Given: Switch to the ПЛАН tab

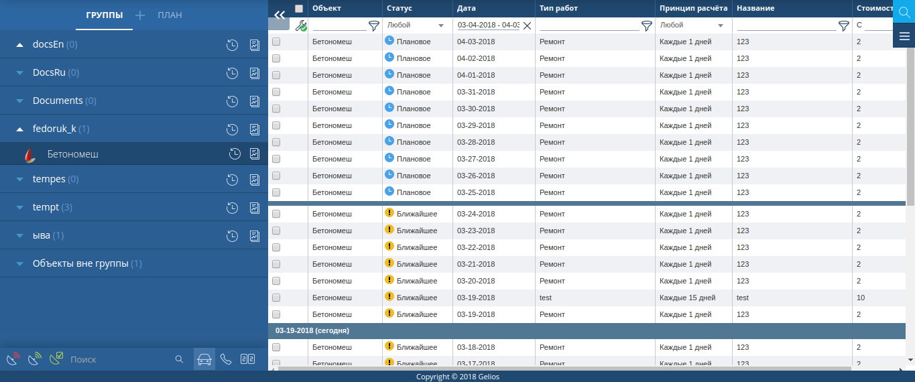Looking at the screenshot, I should point(170,15).
